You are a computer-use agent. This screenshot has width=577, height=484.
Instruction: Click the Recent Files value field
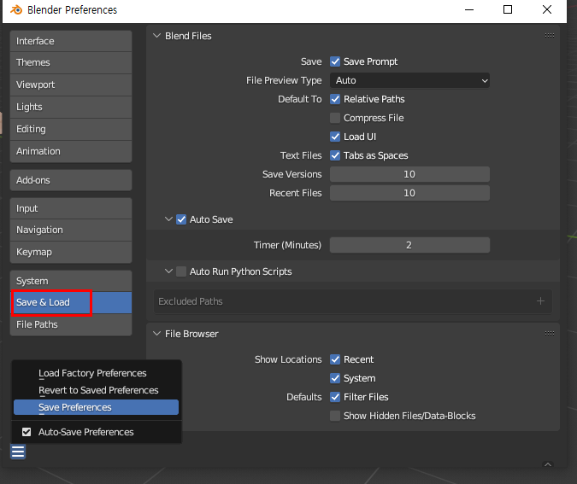click(x=409, y=193)
